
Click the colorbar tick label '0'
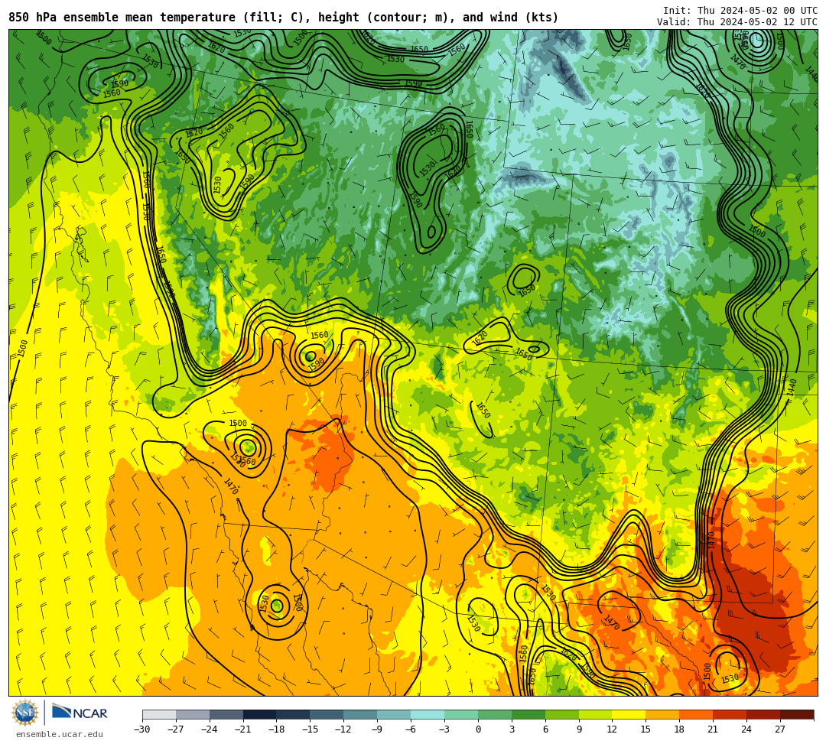point(478,729)
